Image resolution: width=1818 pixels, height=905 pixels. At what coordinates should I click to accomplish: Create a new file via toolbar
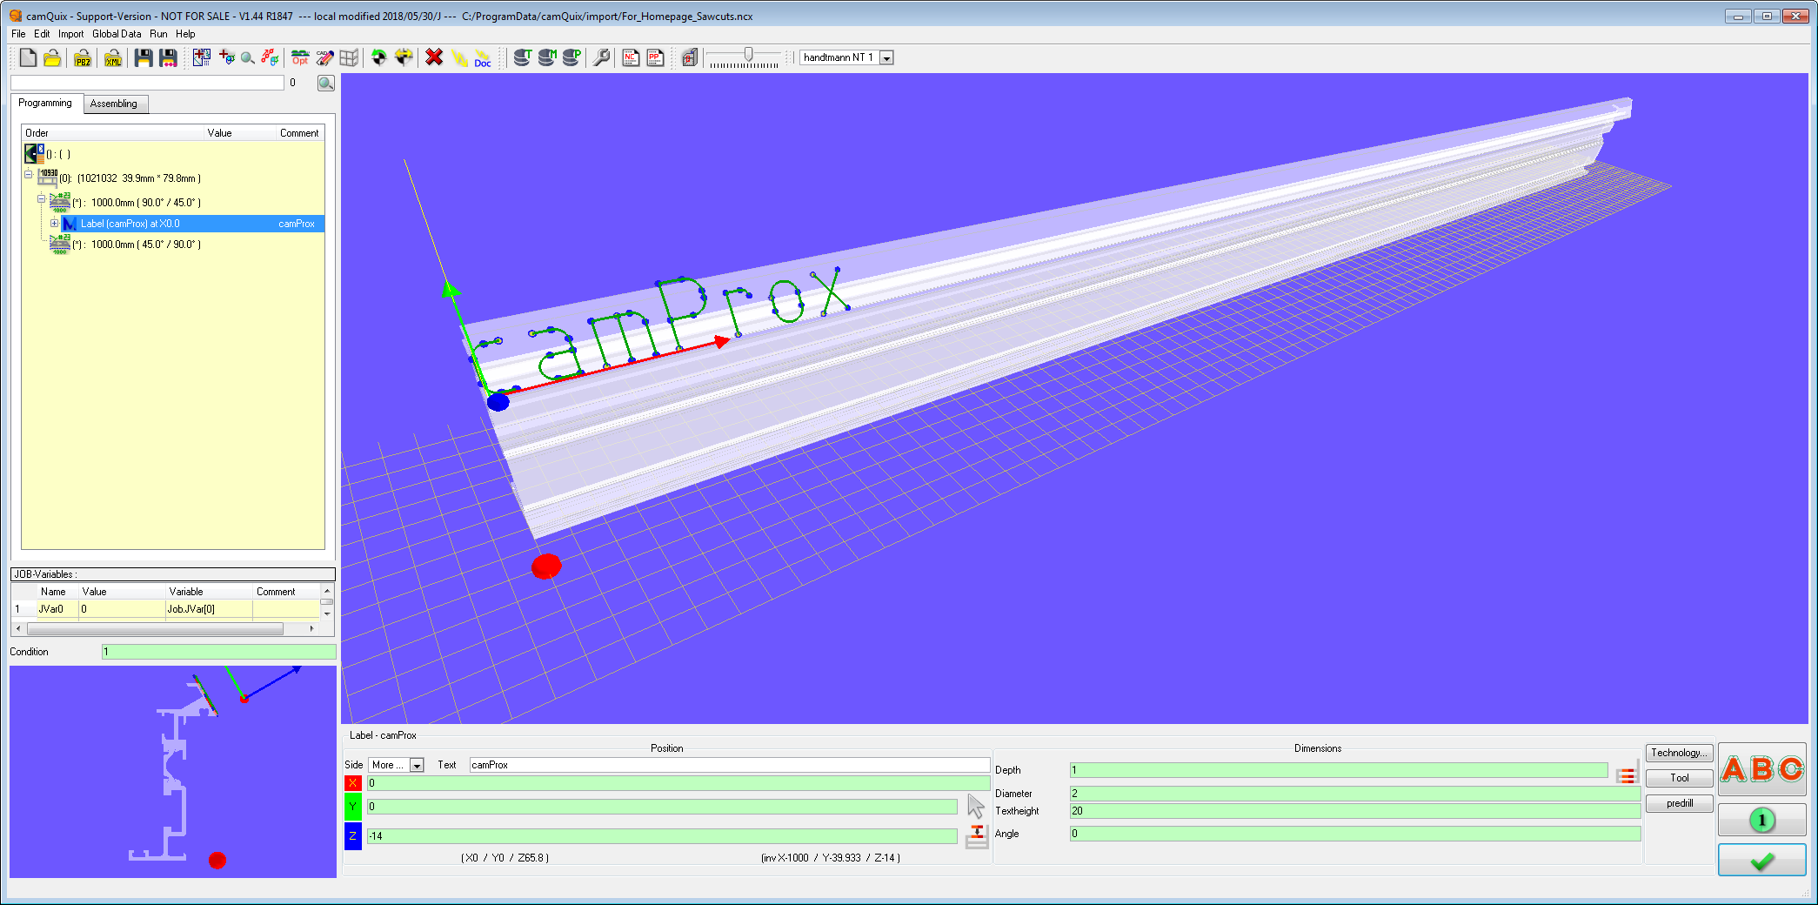(x=28, y=57)
